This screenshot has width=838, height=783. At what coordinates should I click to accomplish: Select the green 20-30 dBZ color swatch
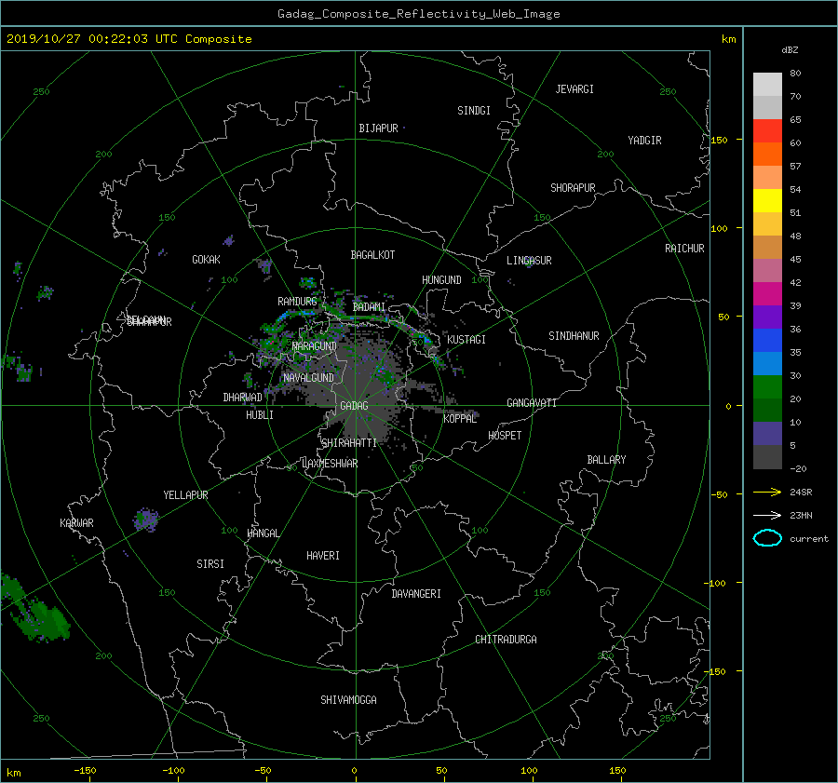pos(767,387)
